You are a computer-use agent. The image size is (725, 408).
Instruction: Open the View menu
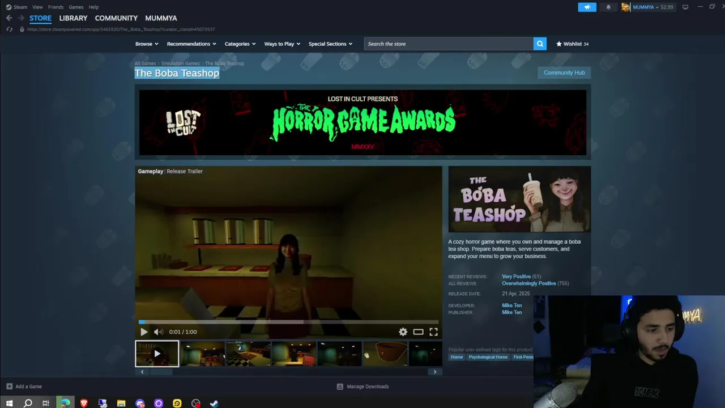tap(37, 7)
